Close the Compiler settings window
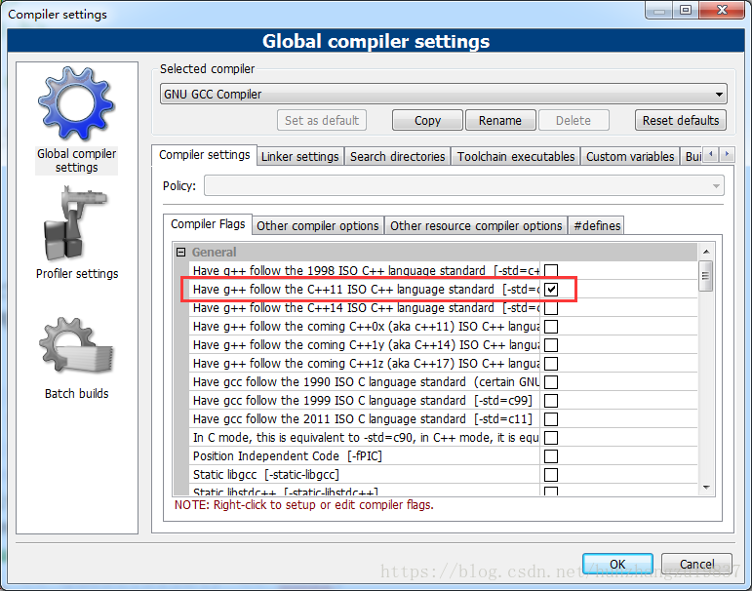Image resolution: width=752 pixels, height=591 pixels. tap(722, 10)
